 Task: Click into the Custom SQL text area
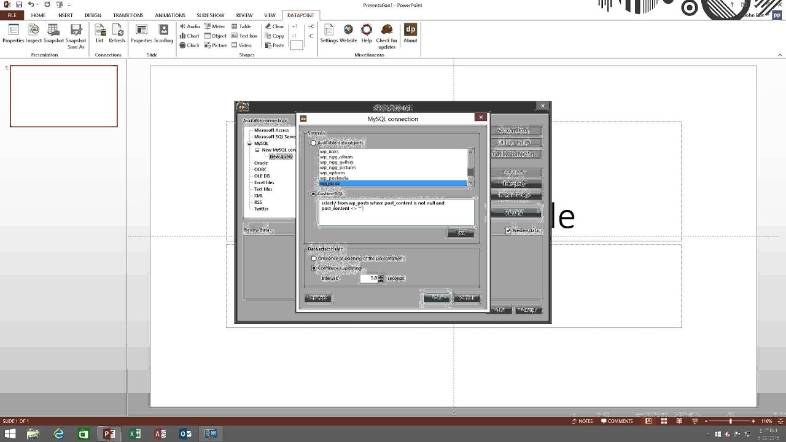(396, 212)
